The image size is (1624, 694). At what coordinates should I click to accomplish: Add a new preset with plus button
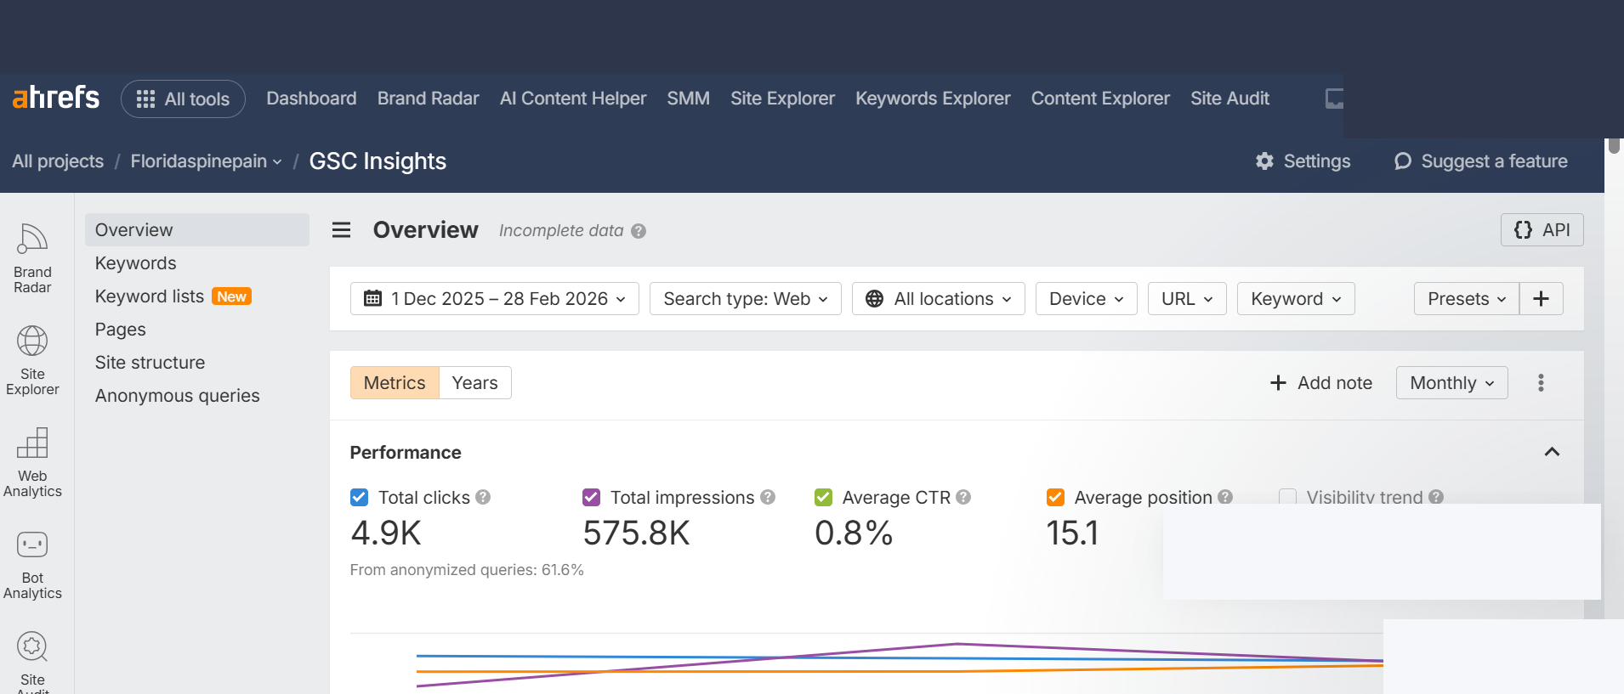pos(1541,299)
